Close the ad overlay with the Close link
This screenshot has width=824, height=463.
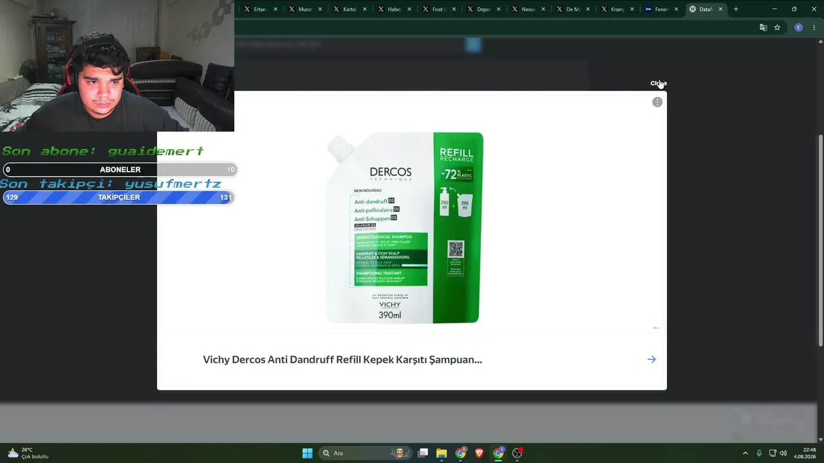pos(658,83)
